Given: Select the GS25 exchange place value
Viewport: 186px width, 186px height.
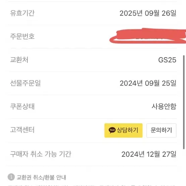Looking at the screenshot, I should point(167,60).
